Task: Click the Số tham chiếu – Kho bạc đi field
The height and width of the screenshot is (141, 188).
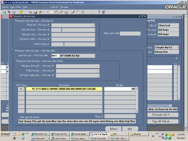Action: pyautogui.click(x=73, y=39)
